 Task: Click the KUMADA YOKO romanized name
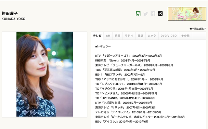click(x=13, y=19)
